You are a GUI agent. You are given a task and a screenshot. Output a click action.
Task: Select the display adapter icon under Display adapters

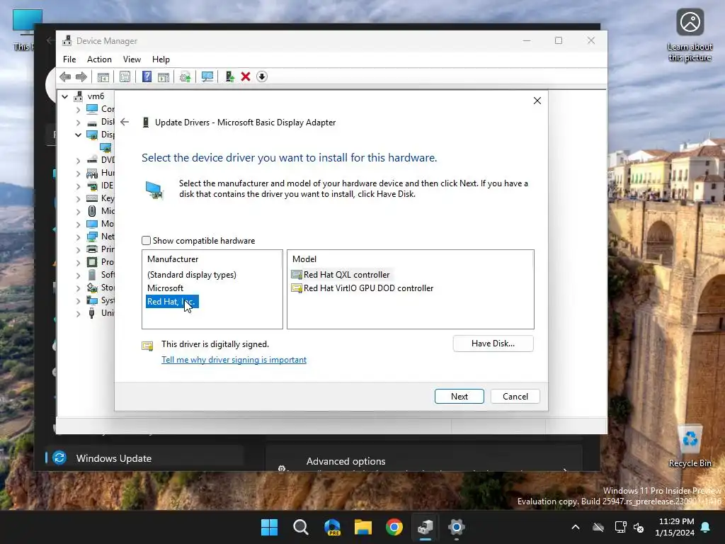[x=106, y=147]
